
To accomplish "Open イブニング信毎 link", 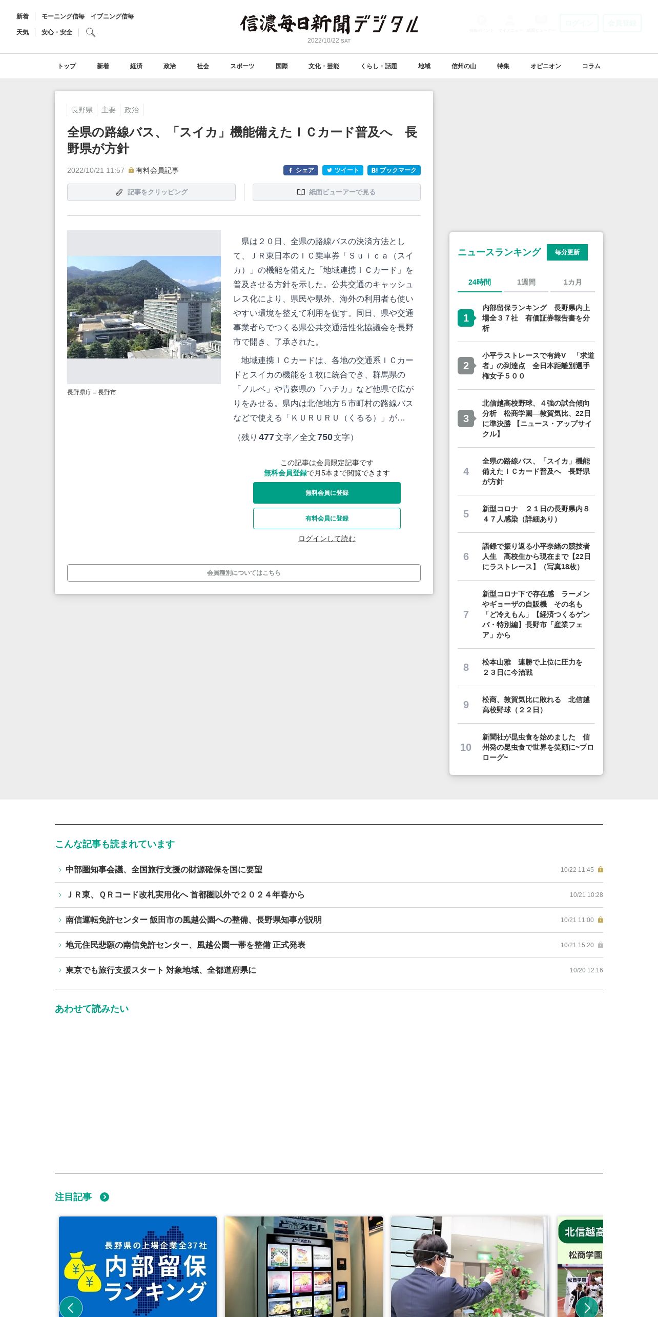I will (112, 16).
